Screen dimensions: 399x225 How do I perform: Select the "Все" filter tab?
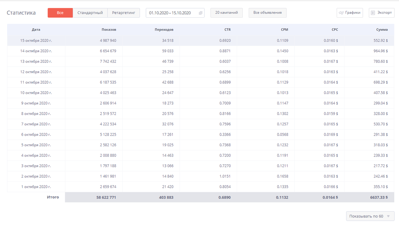pos(60,13)
